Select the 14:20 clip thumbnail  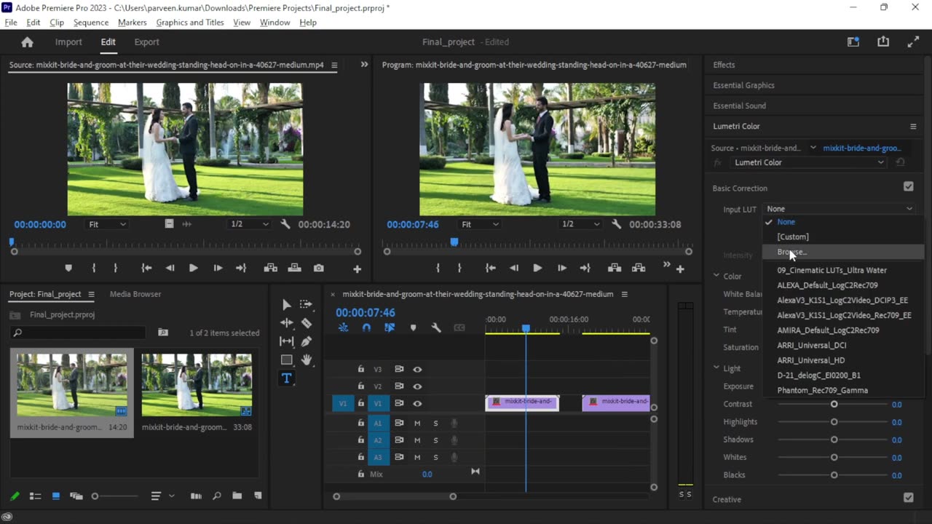pyautogui.click(x=71, y=385)
